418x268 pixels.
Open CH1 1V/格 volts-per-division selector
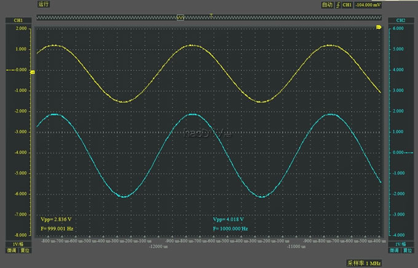18,244
